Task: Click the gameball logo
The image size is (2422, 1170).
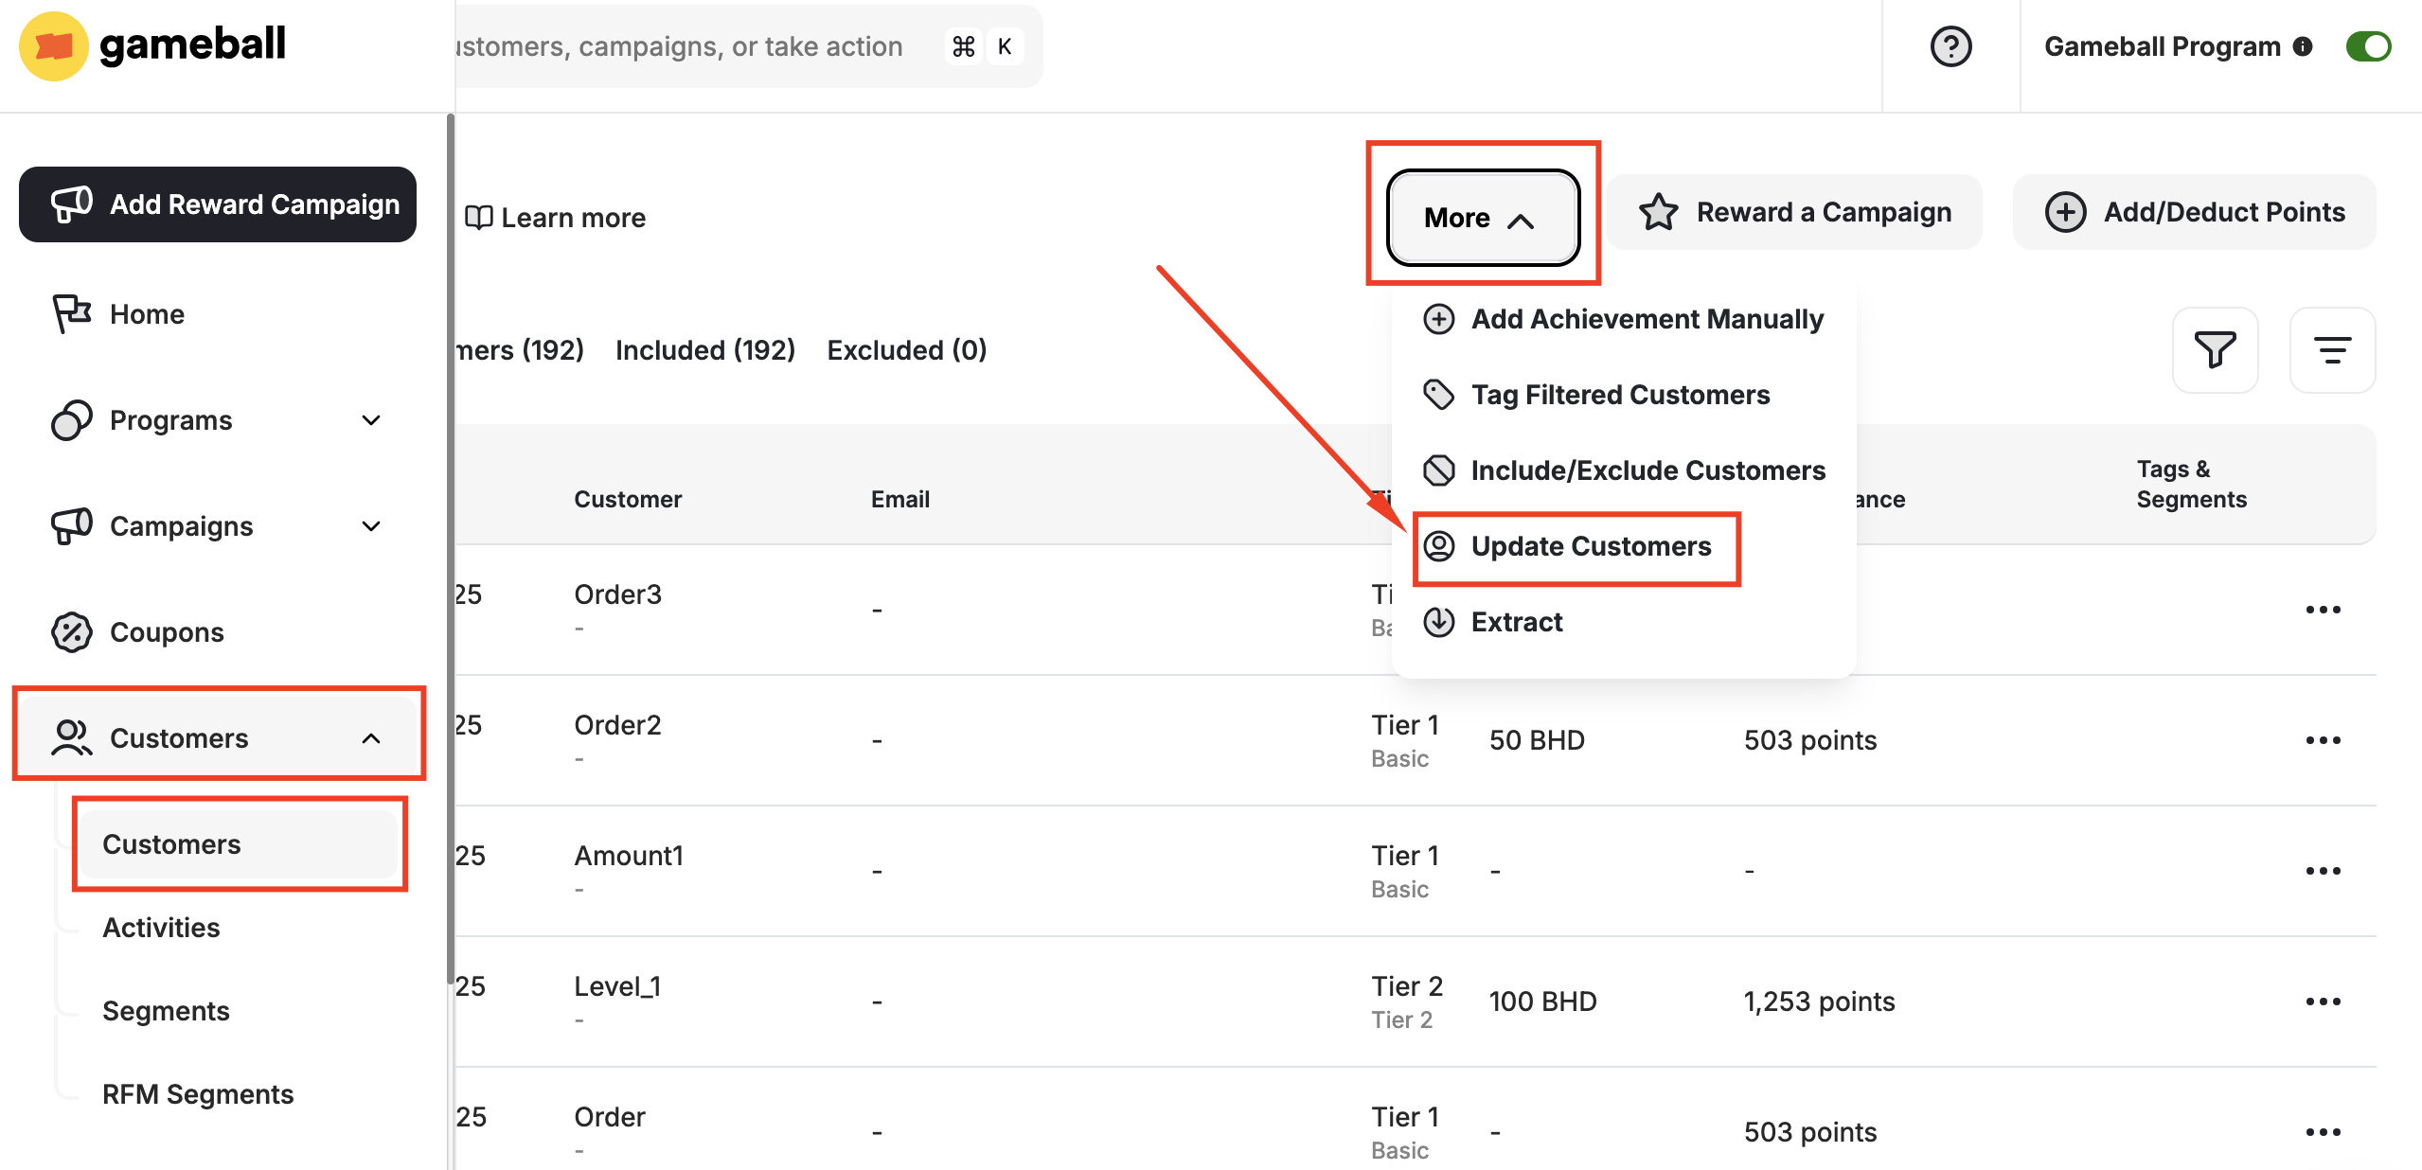Action: click(153, 44)
